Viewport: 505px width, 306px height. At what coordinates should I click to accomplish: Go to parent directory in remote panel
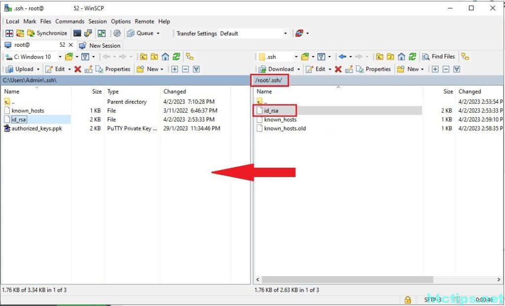pos(379,57)
